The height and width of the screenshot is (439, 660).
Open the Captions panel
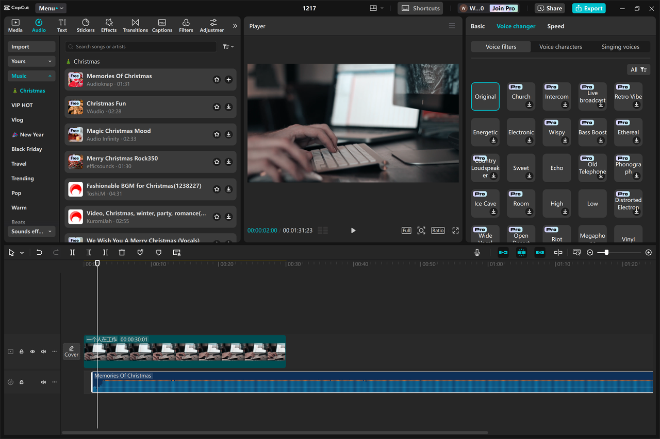[162, 25]
